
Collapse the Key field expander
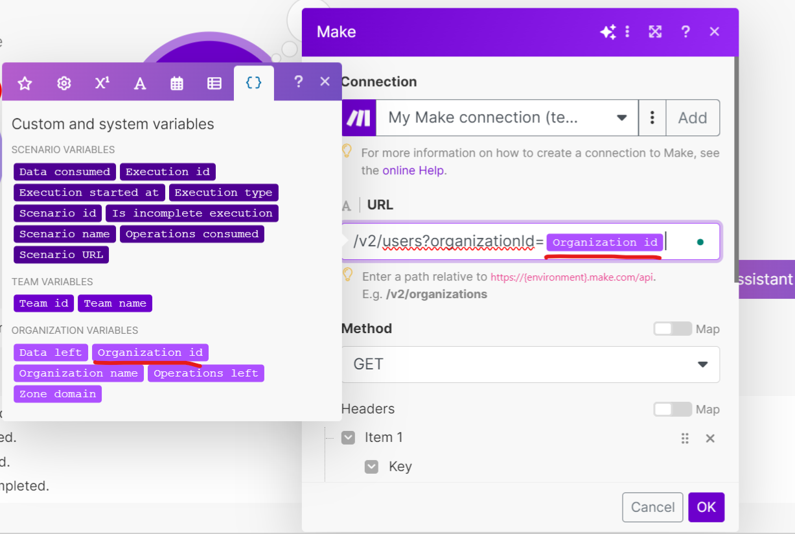tap(371, 467)
